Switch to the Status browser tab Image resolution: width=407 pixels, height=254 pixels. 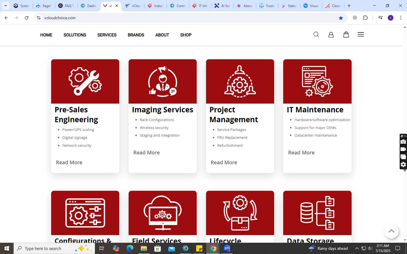[x=289, y=6]
